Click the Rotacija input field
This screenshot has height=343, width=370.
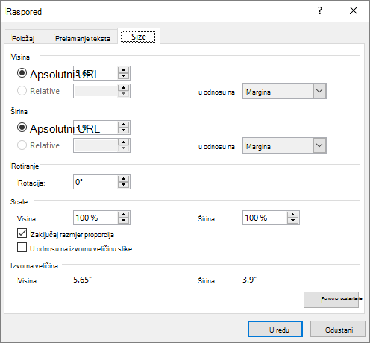coord(95,182)
